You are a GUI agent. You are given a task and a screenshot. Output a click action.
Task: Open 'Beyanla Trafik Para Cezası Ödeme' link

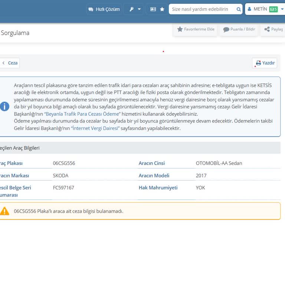[82, 114]
